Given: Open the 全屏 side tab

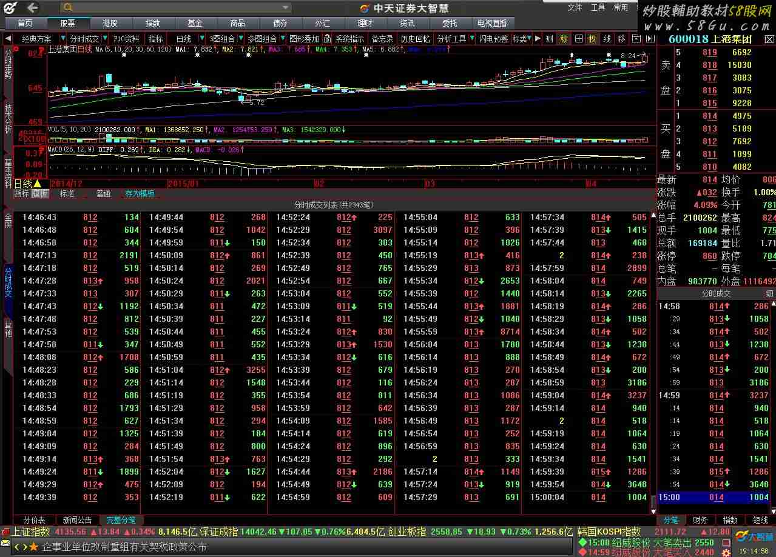Looking at the screenshot, I should tap(8, 221).
